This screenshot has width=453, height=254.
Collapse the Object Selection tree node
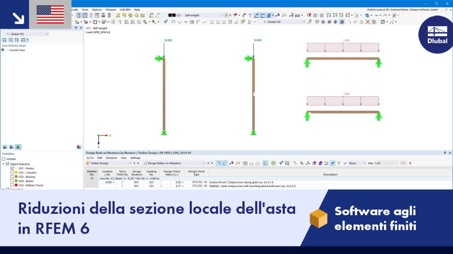tap(3, 164)
